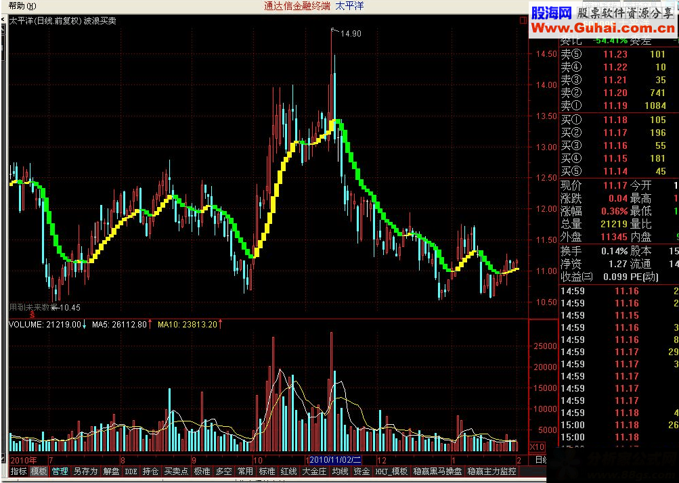Viewport: 679px width, 483px height.
Task: Click the 14.50 price axis label
Action: coord(546,54)
